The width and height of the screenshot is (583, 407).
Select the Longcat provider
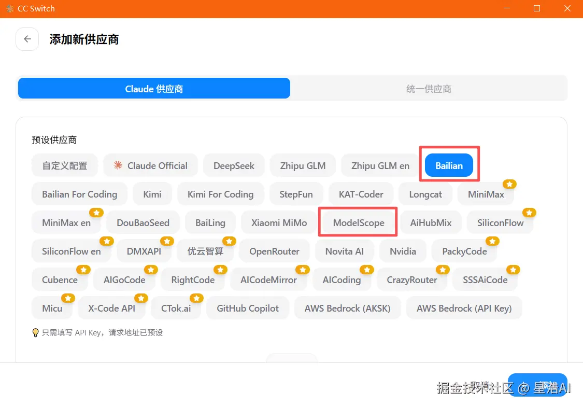(x=425, y=194)
